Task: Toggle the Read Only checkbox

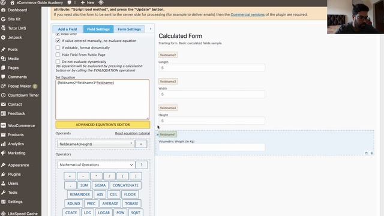Action: point(58,34)
